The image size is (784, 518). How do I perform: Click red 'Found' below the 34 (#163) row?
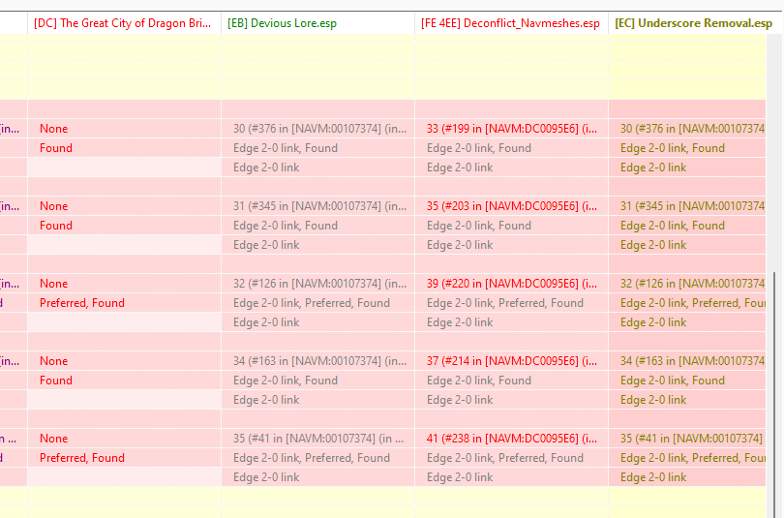(56, 381)
